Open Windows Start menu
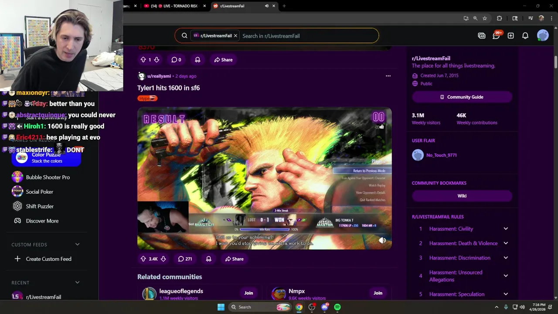The width and height of the screenshot is (558, 314). click(x=221, y=307)
